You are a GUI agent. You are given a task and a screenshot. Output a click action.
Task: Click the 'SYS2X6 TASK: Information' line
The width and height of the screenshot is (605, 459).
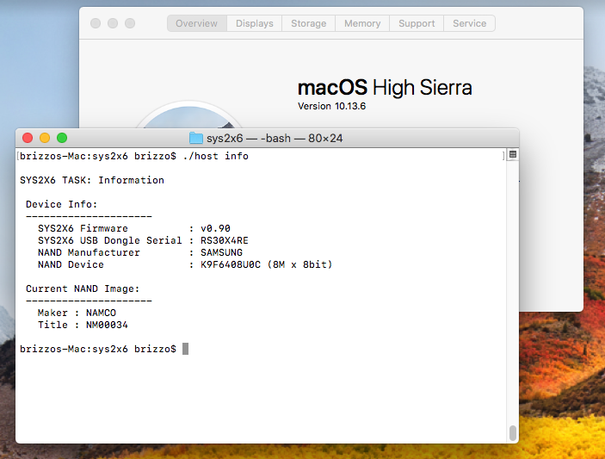[92, 180]
